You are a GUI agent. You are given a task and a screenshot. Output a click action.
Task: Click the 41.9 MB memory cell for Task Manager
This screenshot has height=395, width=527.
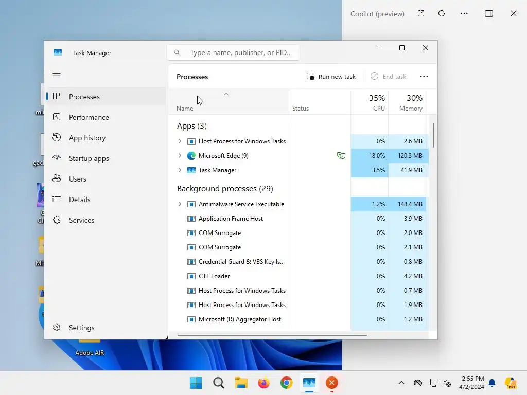click(407, 170)
